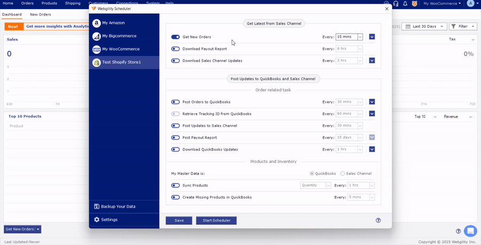Viewport: 481px width, 245px height.
Task: Open Retrieve Tracking ID 60 mins dropdown
Action: pyautogui.click(x=350, y=114)
